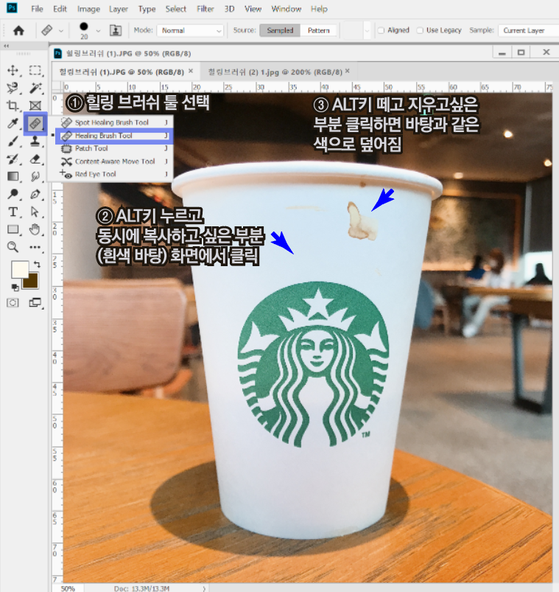Click the 50% zoom level field
The height and width of the screenshot is (592, 559).
point(68,588)
